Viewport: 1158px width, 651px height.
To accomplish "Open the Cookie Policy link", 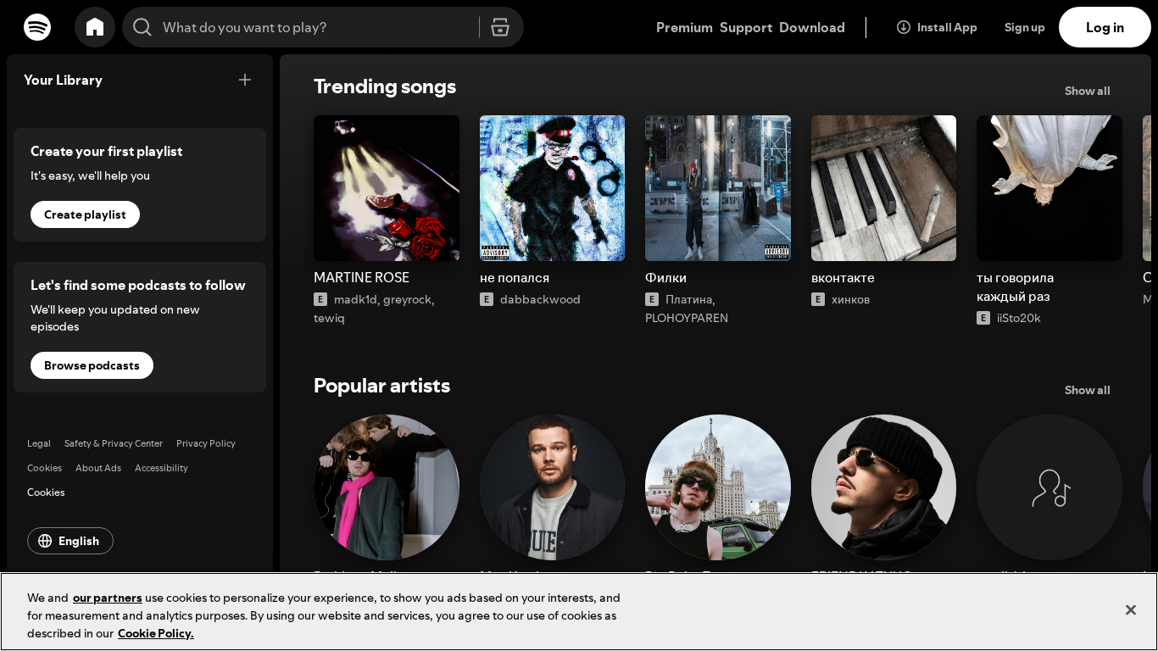I will [156, 633].
